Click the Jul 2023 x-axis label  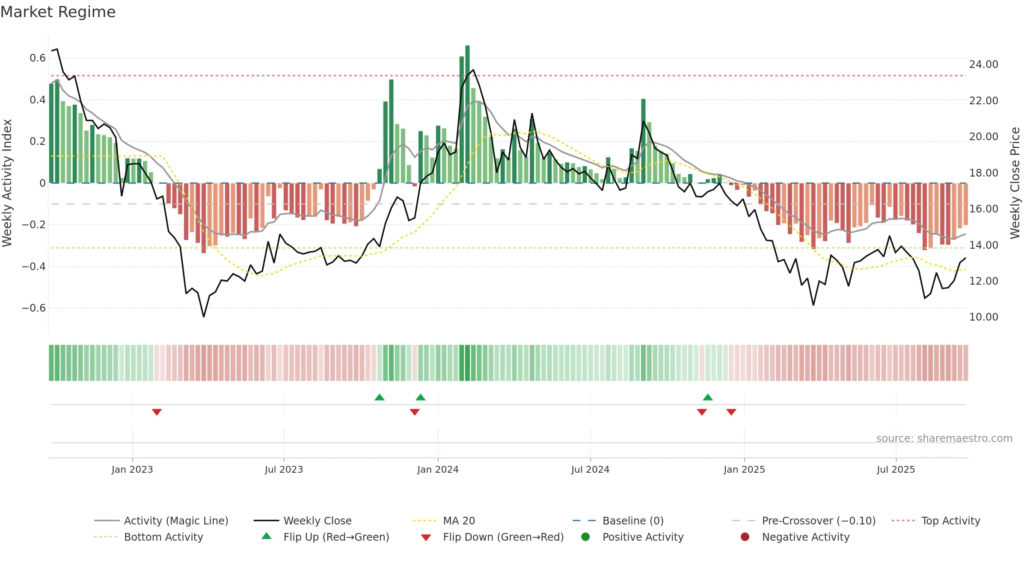tap(284, 470)
